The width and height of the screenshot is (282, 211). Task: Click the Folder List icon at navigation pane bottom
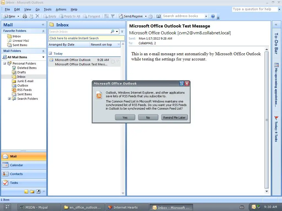click(32, 191)
